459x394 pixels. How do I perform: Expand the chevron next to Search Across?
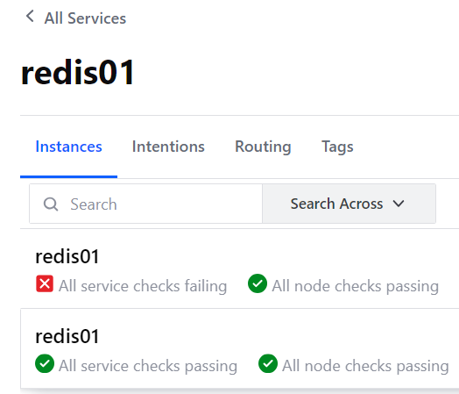pyautogui.click(x=399, y=204)
